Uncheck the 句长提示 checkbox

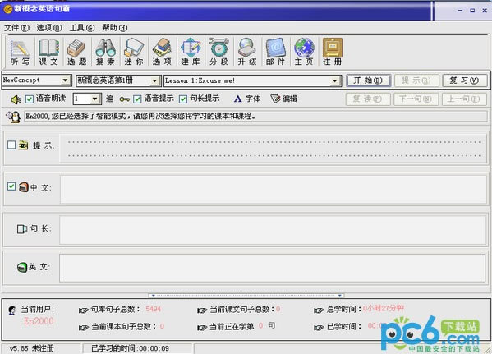183,99
